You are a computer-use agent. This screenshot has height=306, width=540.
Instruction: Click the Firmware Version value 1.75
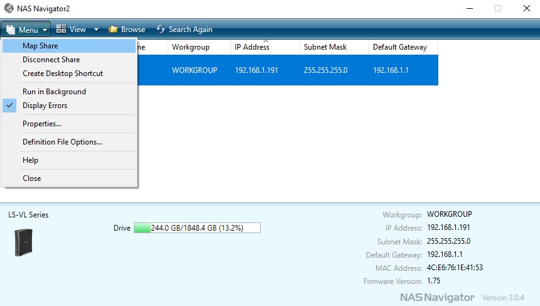tap(434, 280)
